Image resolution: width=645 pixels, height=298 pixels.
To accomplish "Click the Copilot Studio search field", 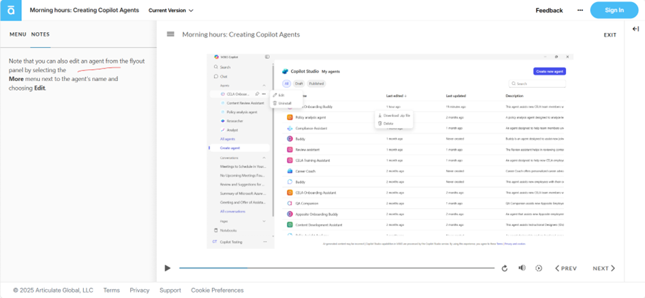I will point(537,84).
